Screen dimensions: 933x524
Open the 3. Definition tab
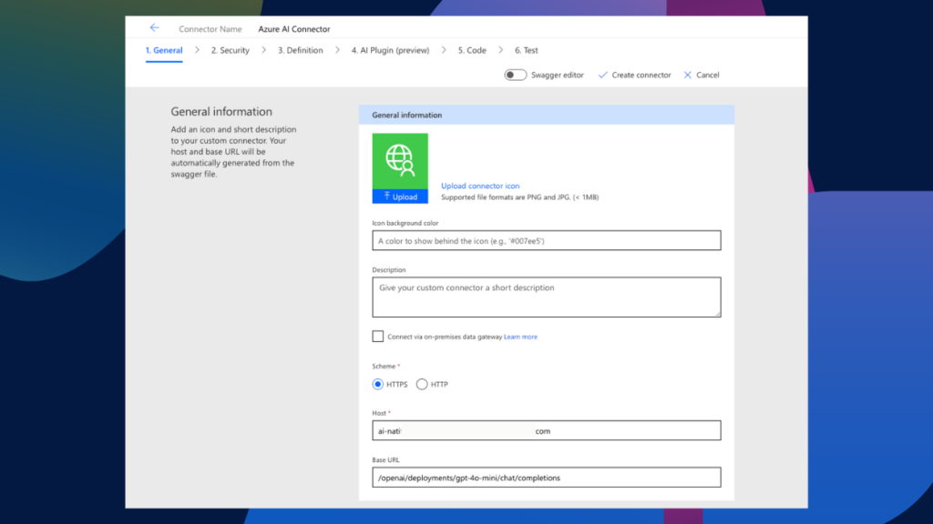pos(300,50)
